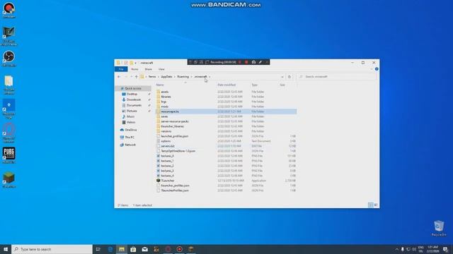This screenshot has height=254, width=453.
Task: Open Downloads in navigation pane
Action: pyautogui.click(x=134, y=99)
